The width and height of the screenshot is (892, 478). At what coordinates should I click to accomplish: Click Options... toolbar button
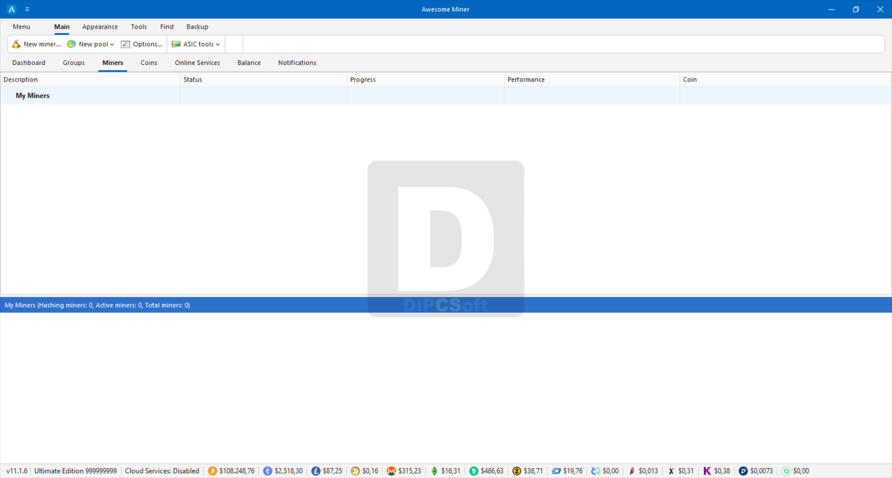[142, 44]
